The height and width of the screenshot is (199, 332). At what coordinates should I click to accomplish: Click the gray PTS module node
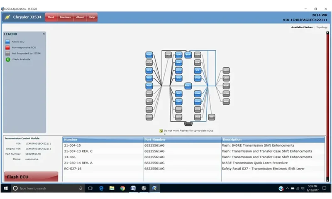pyautogui.click(x=168, y=55)
